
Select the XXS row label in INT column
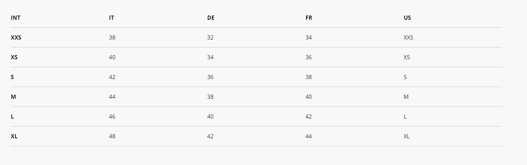coord(16,37)
